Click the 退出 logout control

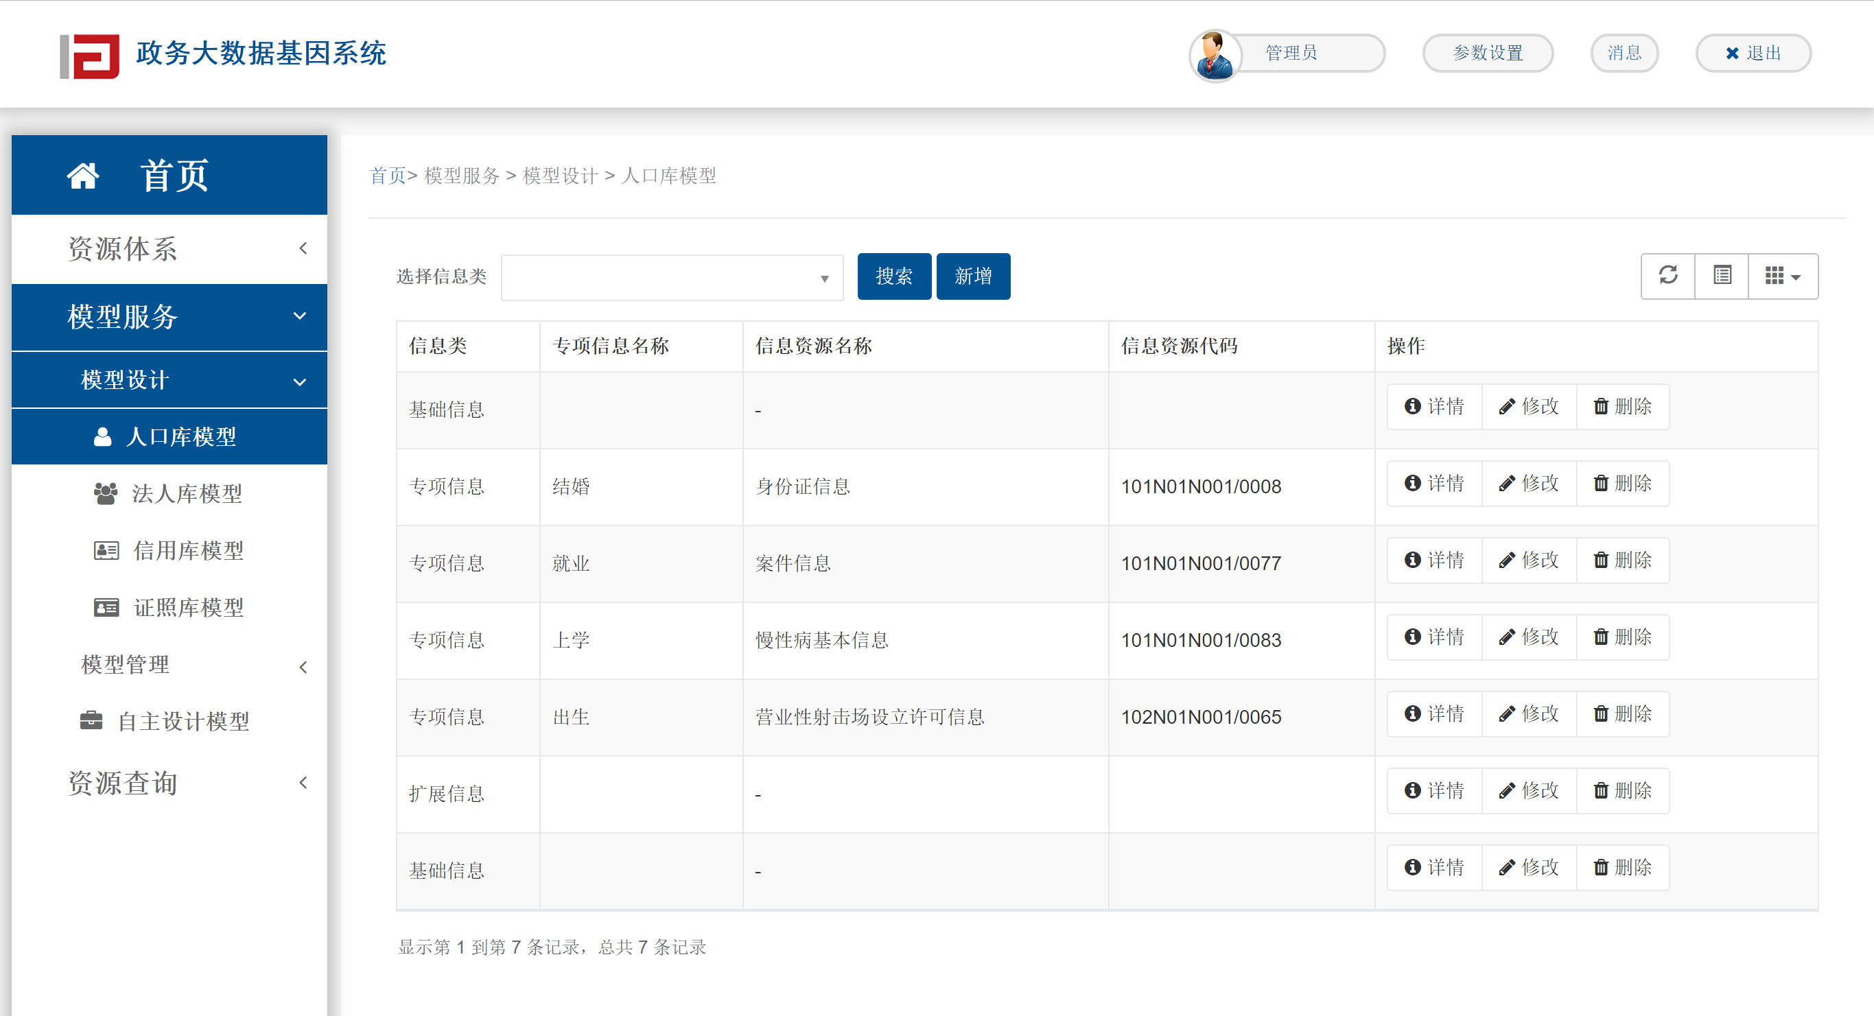tap(1753, 52)
